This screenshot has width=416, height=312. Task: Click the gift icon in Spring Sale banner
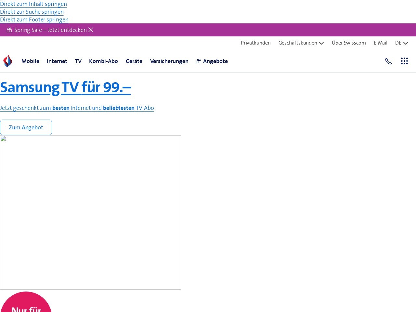[9, 30]
